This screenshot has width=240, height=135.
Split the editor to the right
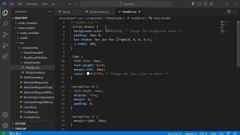pos(229,12)
